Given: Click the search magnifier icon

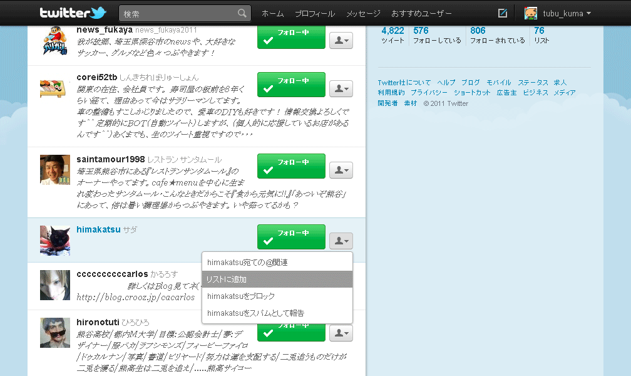Looking at the screenshot, I should 242,13.
